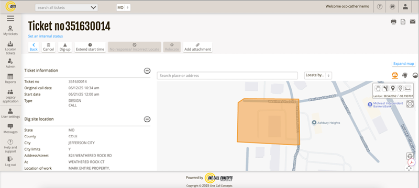
Task: Collapse the Dig site location section
Action: [x=147, y=119]
